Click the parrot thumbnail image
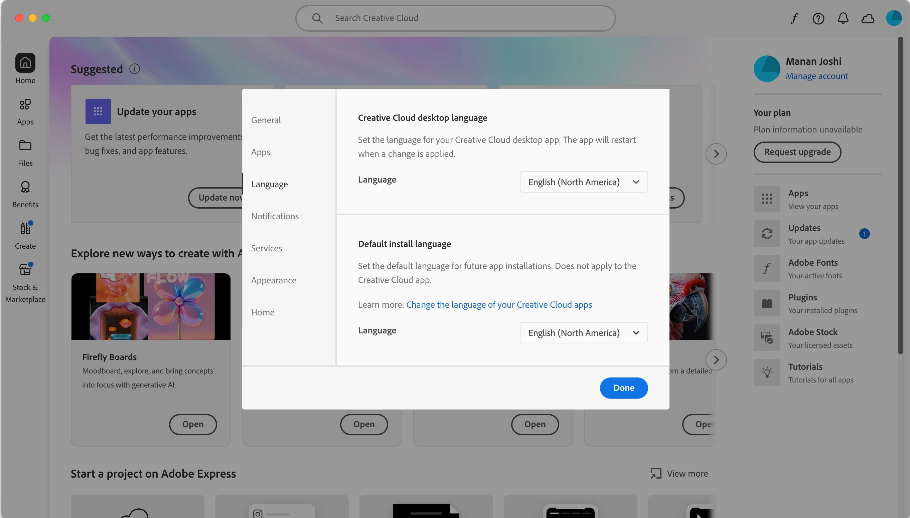The width and height of the screenshot is (910, 518). 692,307
